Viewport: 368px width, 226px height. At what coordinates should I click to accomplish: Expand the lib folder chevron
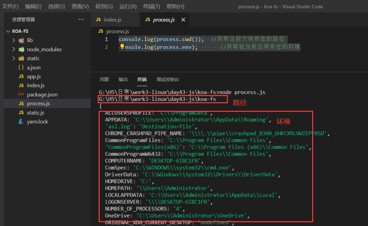point(14,40)
